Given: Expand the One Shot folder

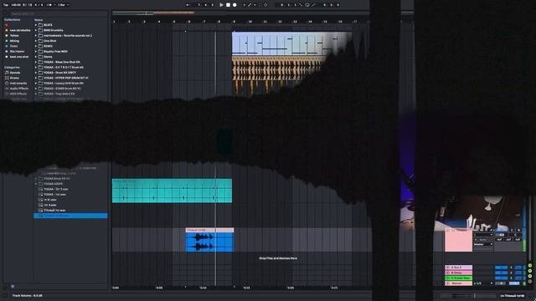Looking at the screenshot, I should click(x=36, y=41).
